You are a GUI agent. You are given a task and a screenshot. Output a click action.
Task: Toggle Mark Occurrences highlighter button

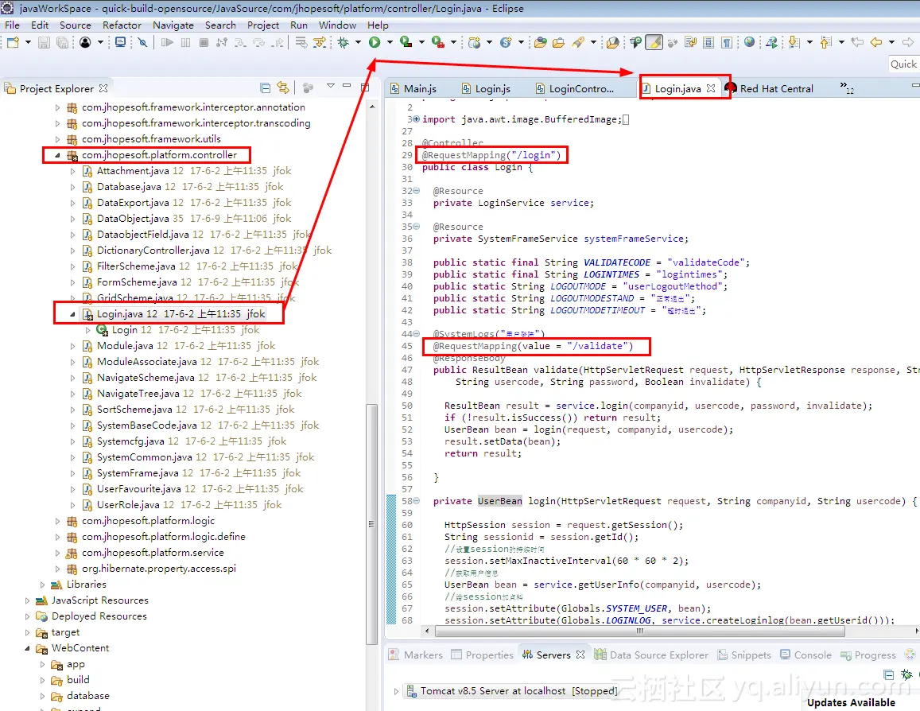point(654,42)
